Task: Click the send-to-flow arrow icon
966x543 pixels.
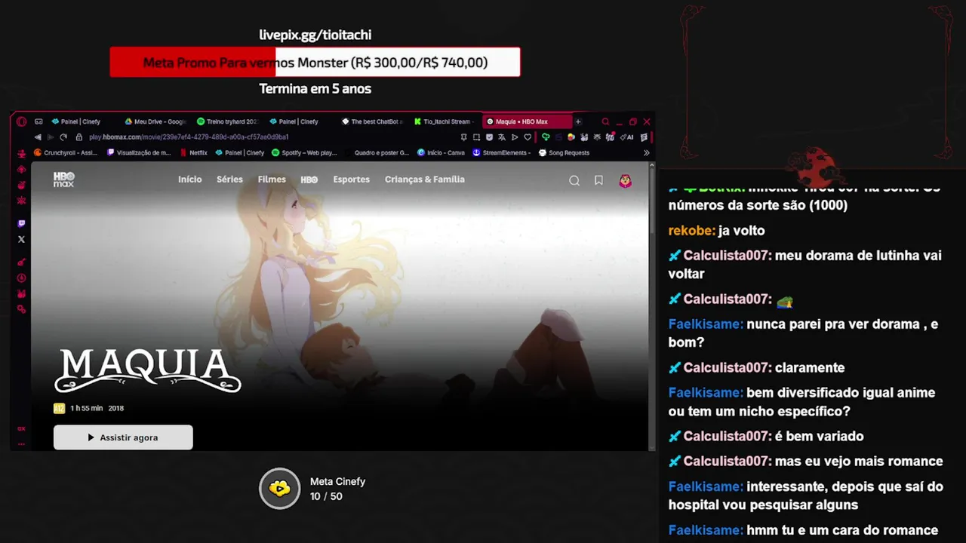Action: click(515, 137)
